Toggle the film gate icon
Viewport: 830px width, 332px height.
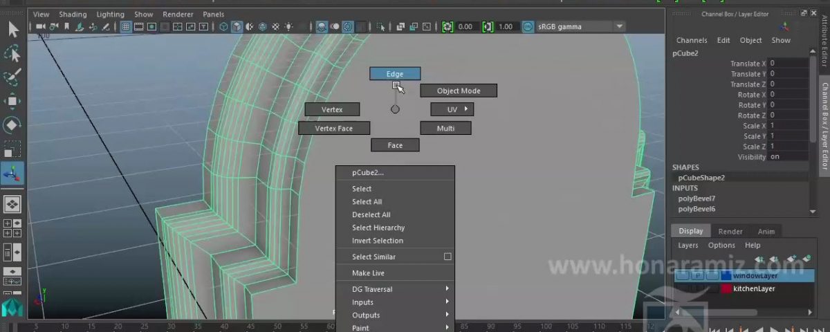[x=138, y=27]
